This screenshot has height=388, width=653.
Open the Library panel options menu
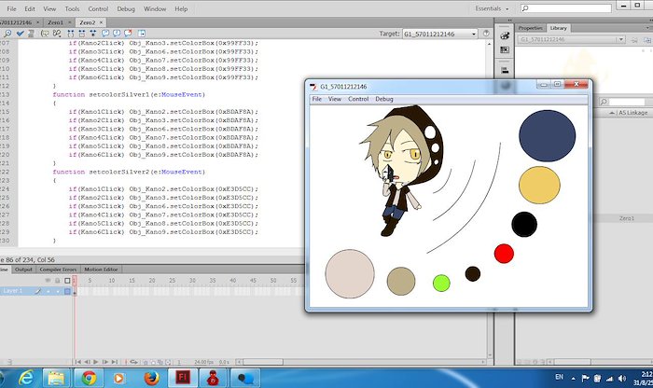[x=648, y=28]
